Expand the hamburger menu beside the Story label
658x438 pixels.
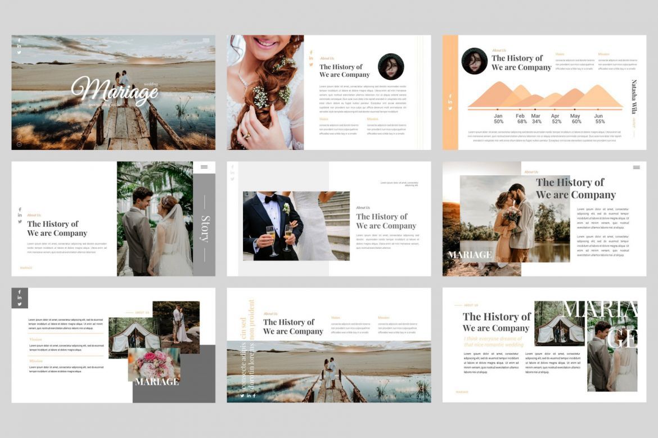(x=204, y=167)
